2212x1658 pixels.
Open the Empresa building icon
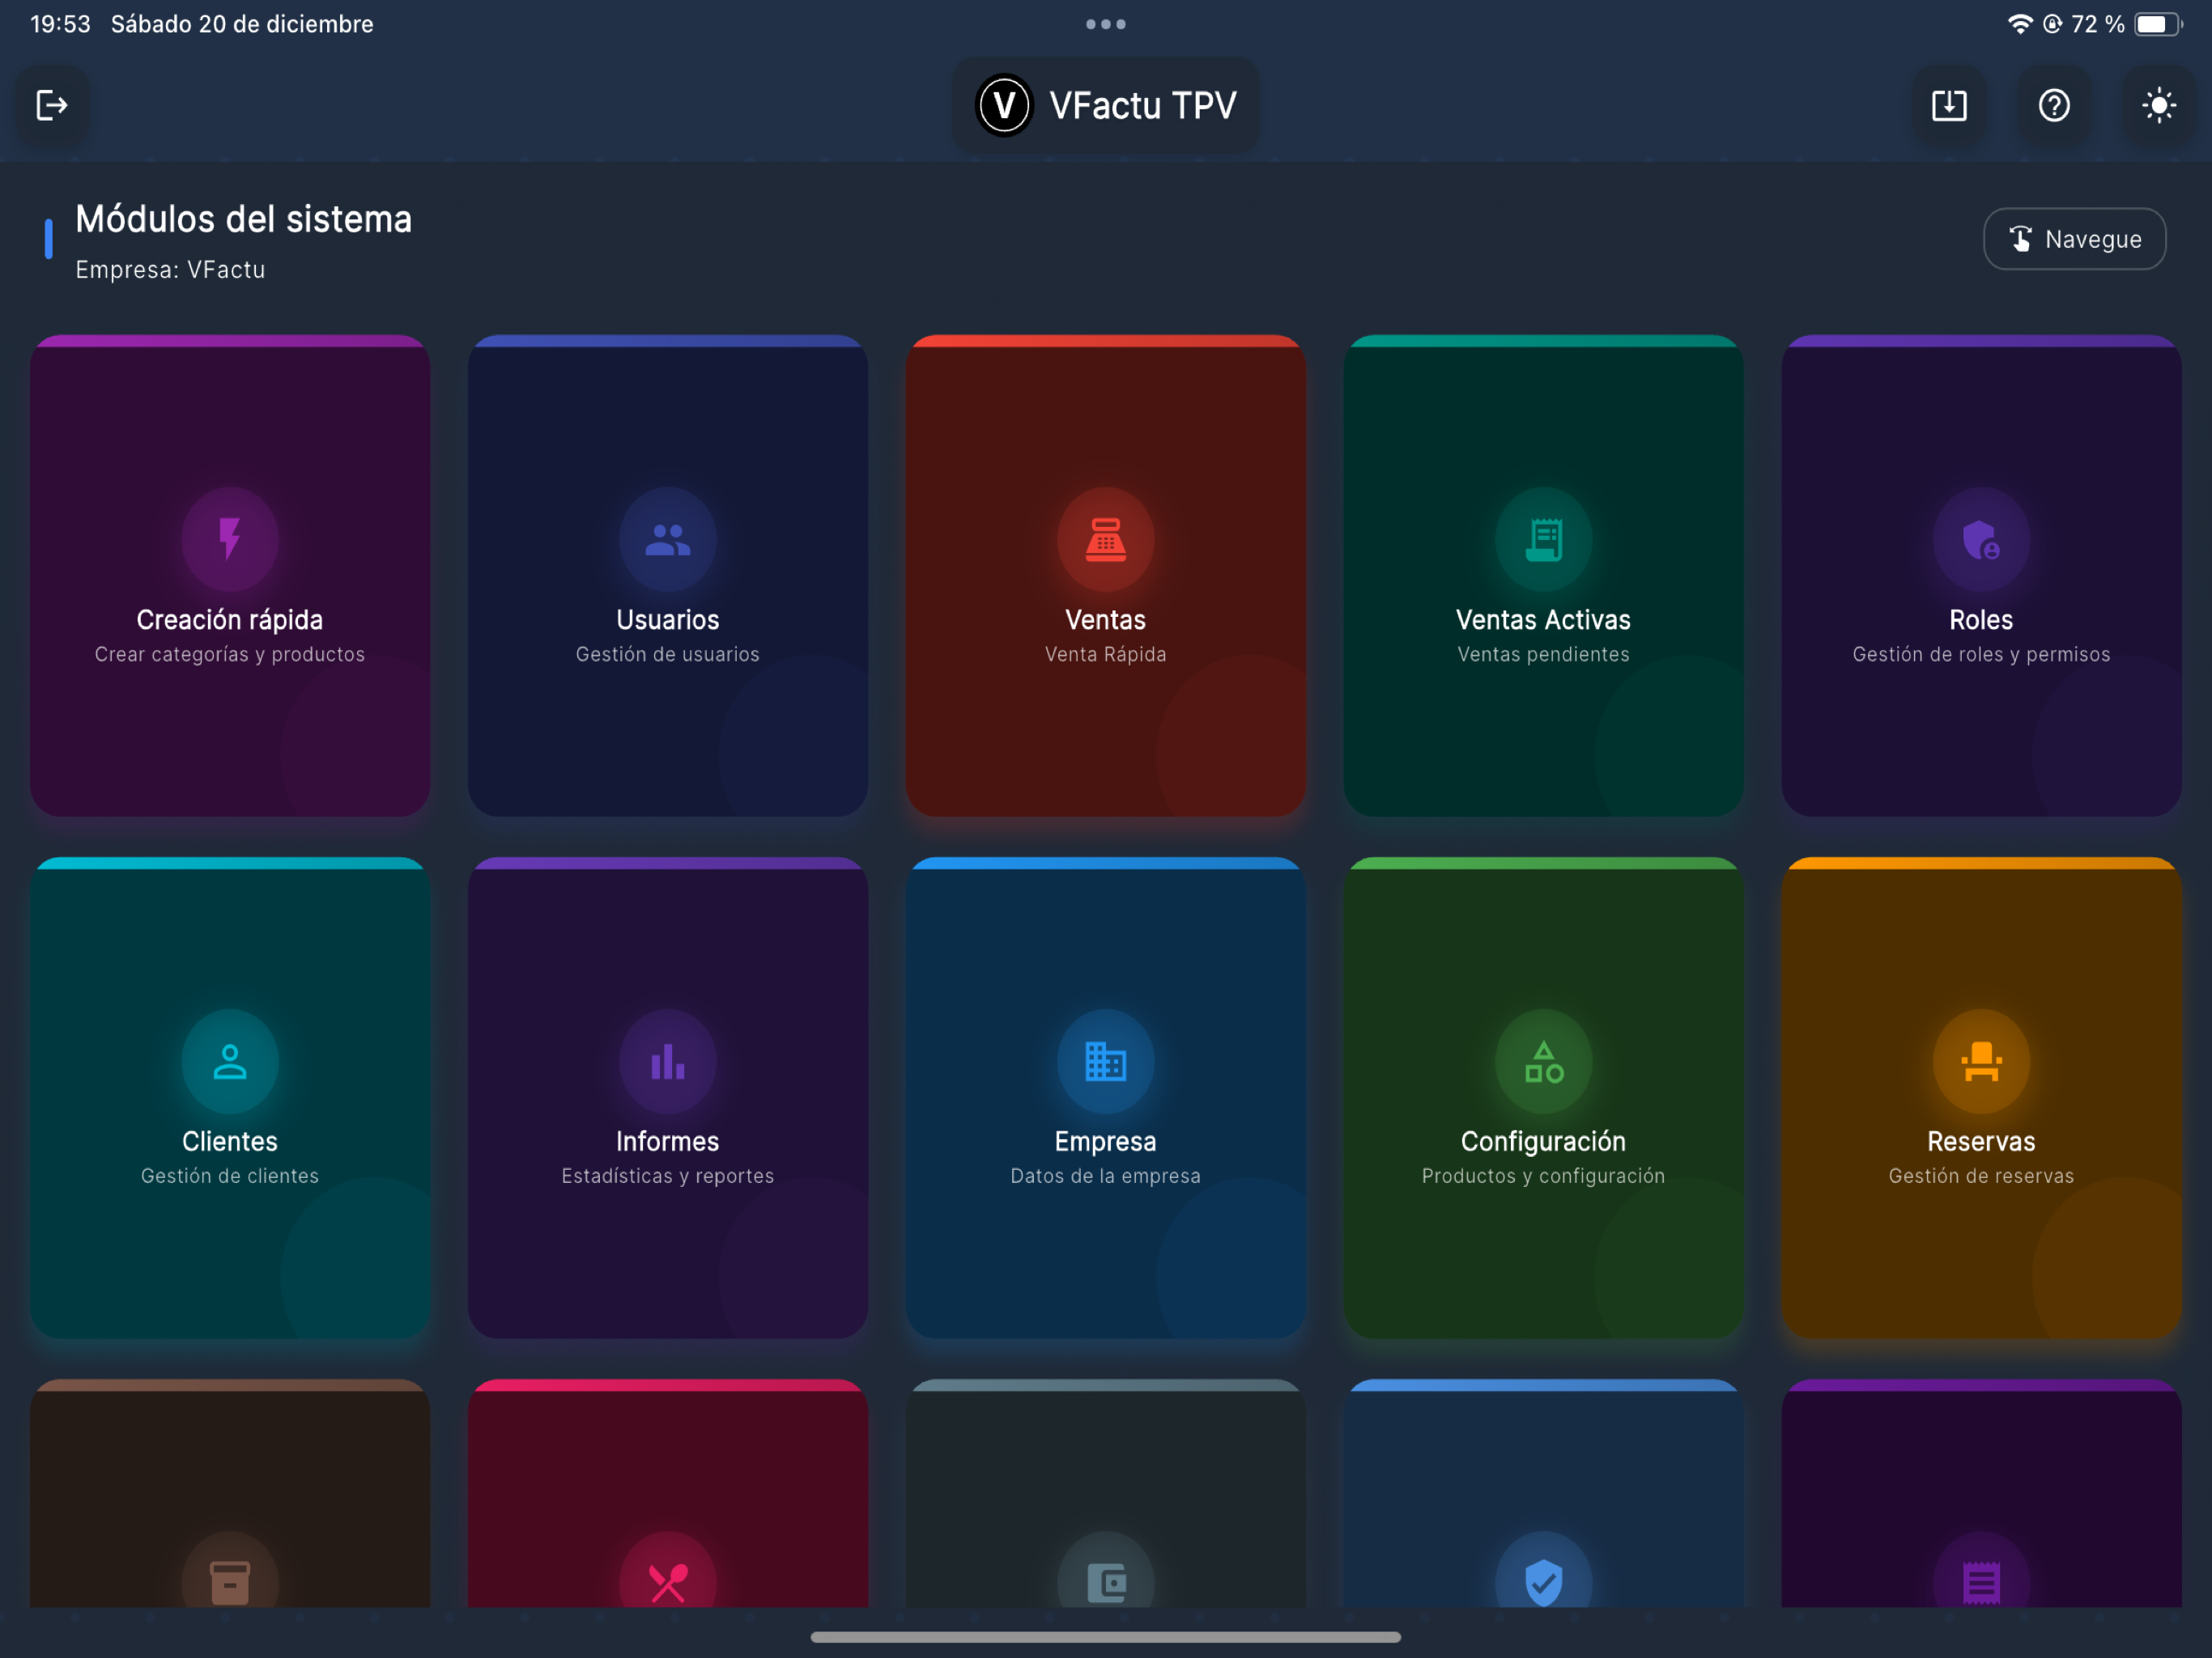(x=1106, y=1061)
